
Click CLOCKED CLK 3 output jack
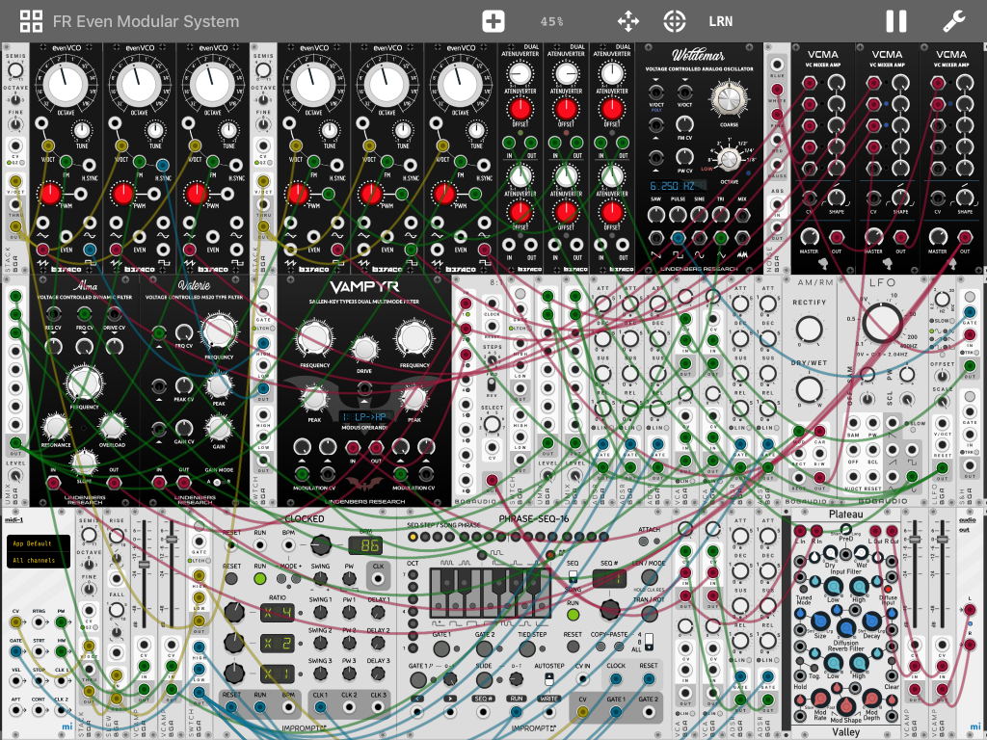point(378,707)
